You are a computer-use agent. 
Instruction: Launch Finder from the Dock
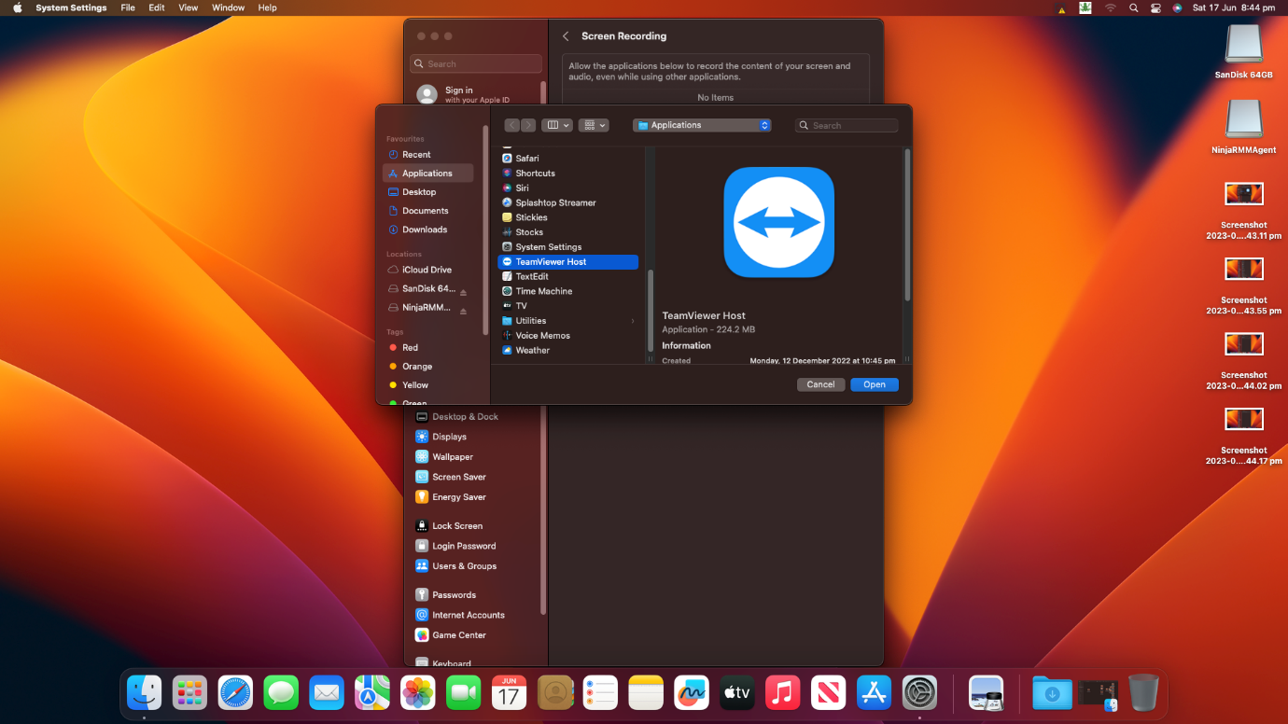coord(145,693)
